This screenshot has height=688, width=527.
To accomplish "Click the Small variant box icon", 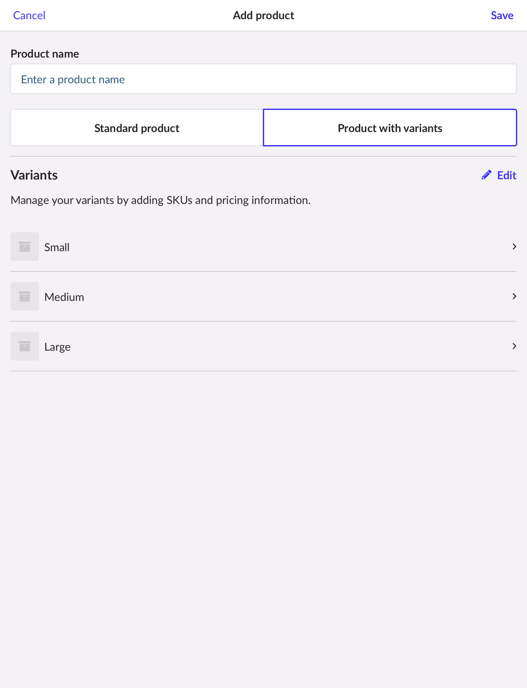I will click(x=25, y=247).
